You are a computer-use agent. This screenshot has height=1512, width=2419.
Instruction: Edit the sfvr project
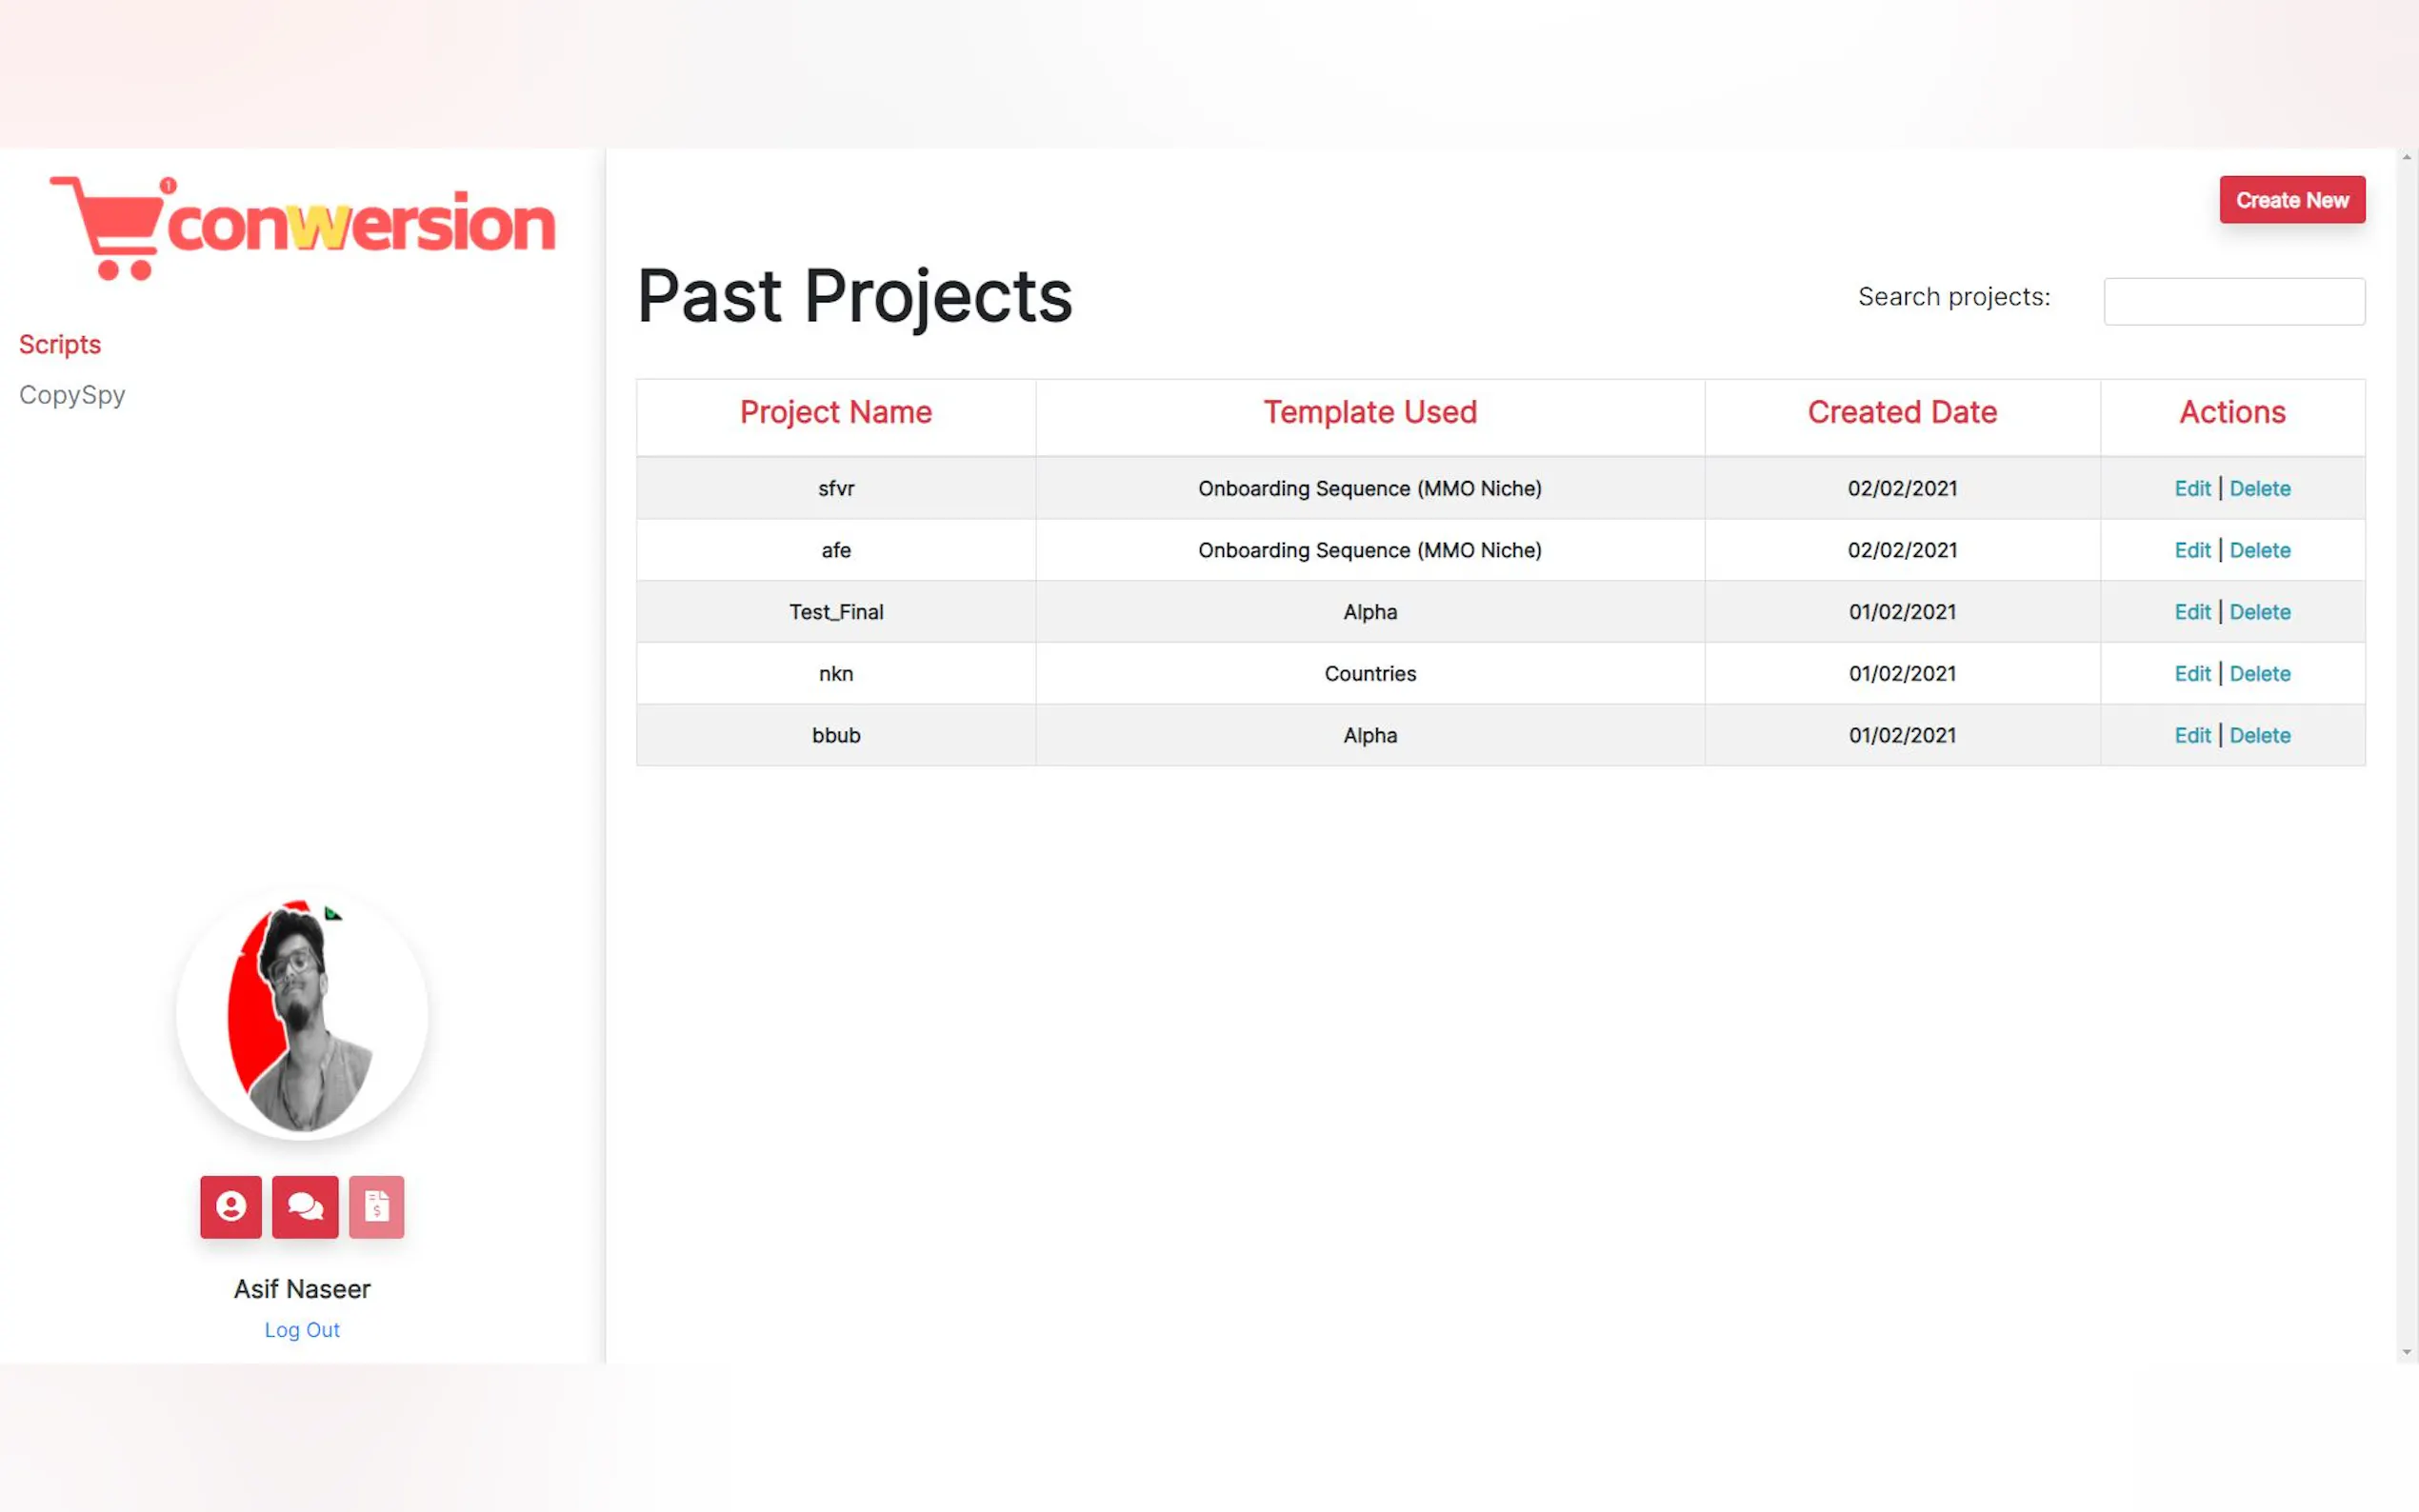point(2191,489)
